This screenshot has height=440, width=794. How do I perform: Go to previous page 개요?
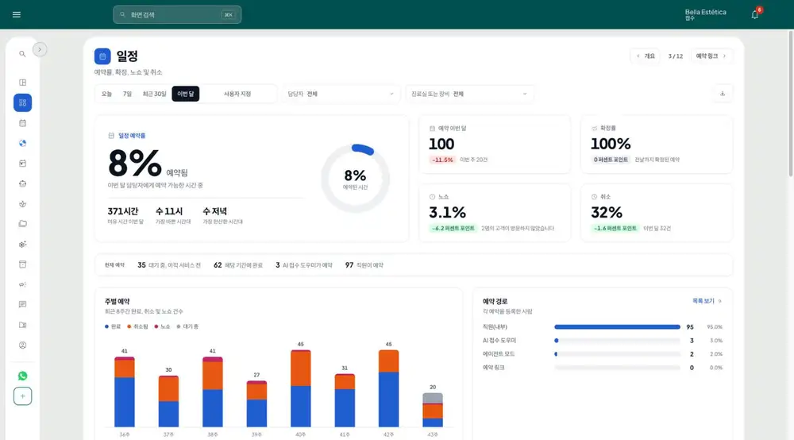coord(646,56)
